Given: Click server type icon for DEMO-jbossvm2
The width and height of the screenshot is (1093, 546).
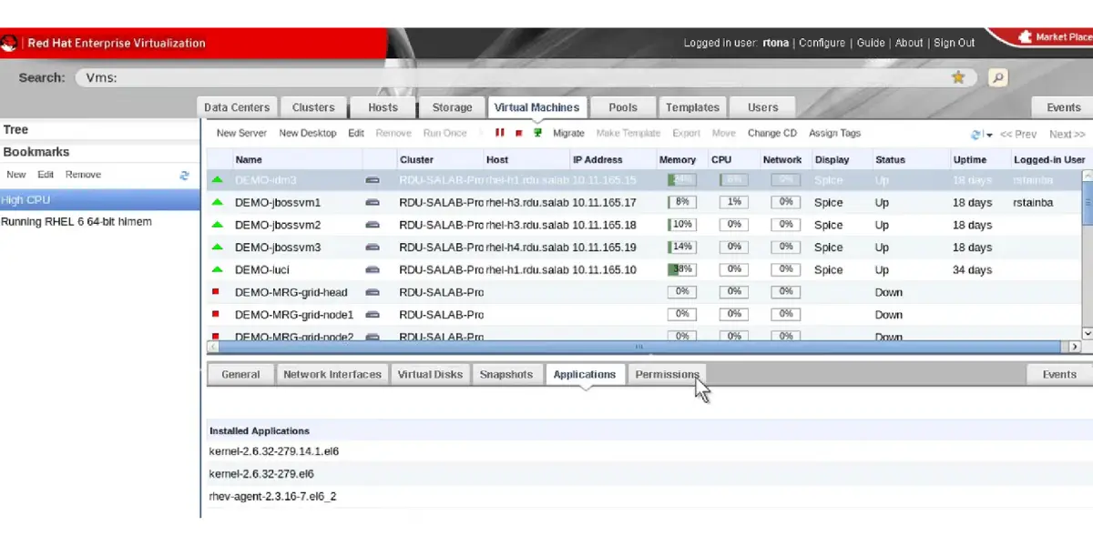Looking at the screenshot, I should tap(372, 225).
